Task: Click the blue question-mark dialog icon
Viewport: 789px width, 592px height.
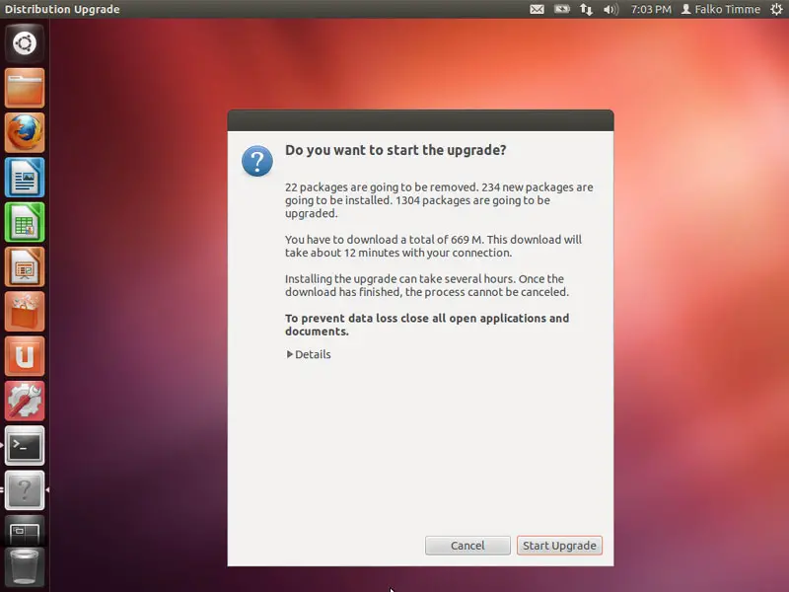Action: 257,161
